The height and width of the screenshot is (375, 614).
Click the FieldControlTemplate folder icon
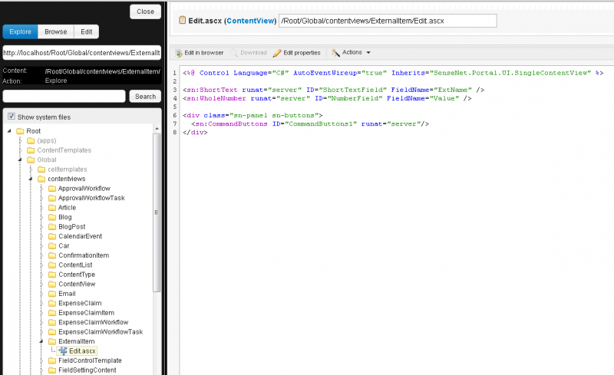[x=52, y=360]
